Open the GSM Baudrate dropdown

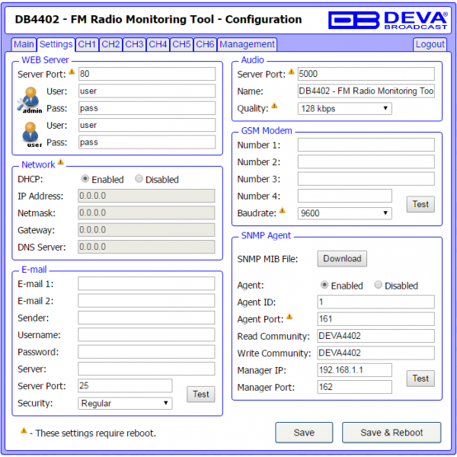click(345, 213)
